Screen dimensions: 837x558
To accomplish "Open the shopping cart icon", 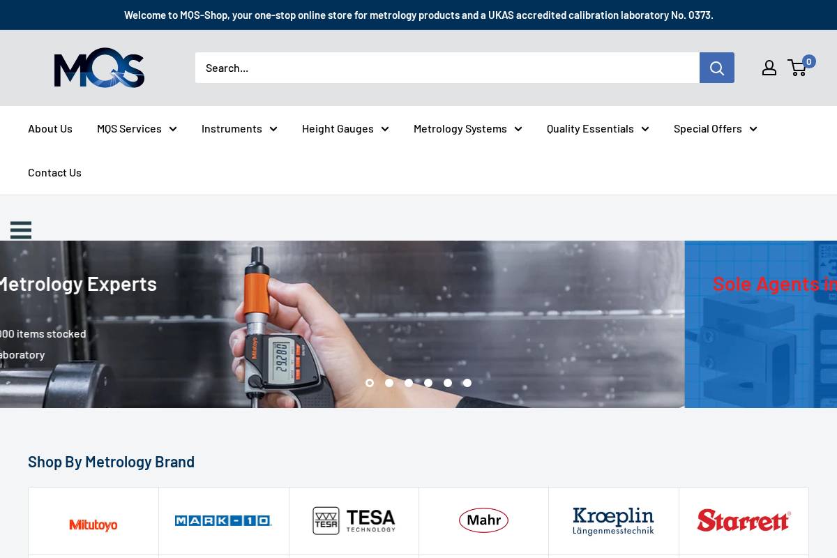I will coord(797,68).
